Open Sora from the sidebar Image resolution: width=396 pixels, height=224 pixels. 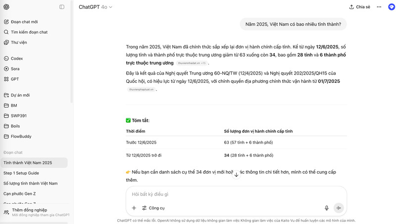15,69
